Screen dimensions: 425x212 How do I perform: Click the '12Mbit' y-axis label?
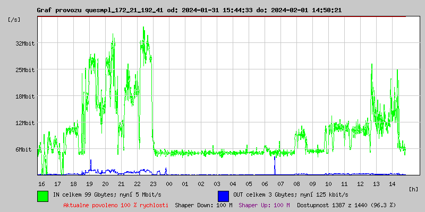pos(24,123)
